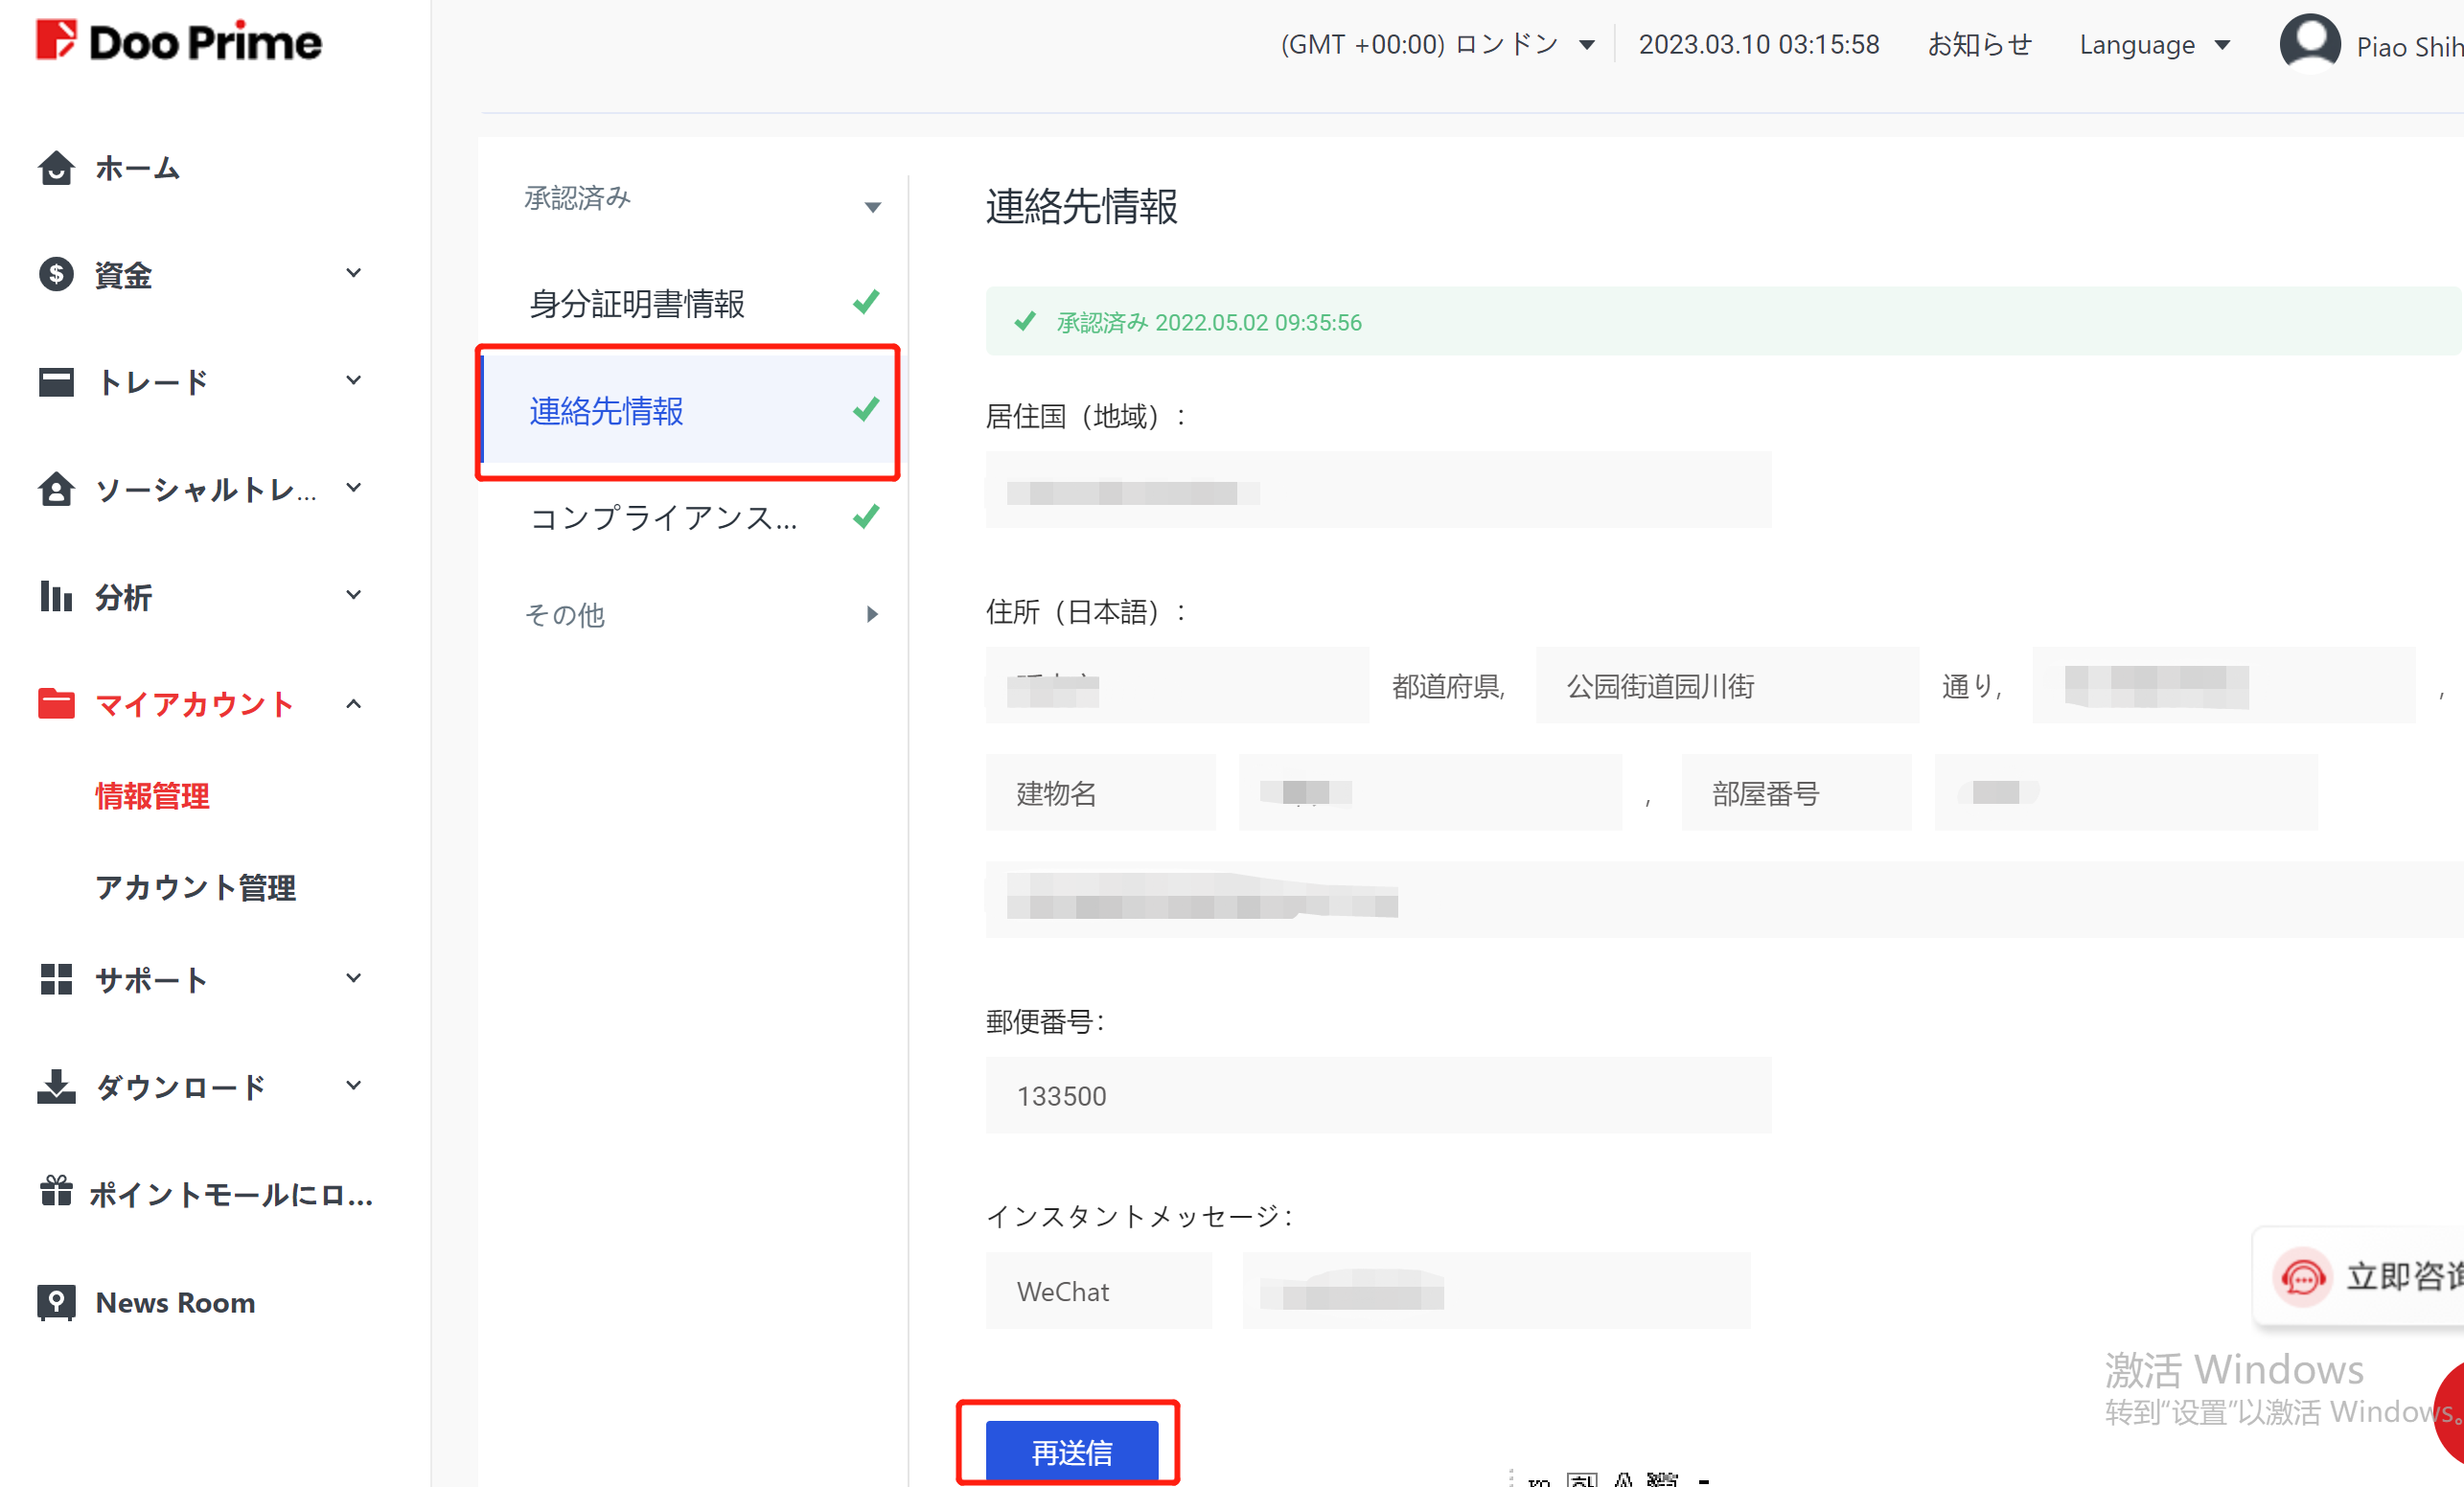The image size is (2464, 1487).
Task: Open お知らせ notifications link
Action: [1980, 44]
